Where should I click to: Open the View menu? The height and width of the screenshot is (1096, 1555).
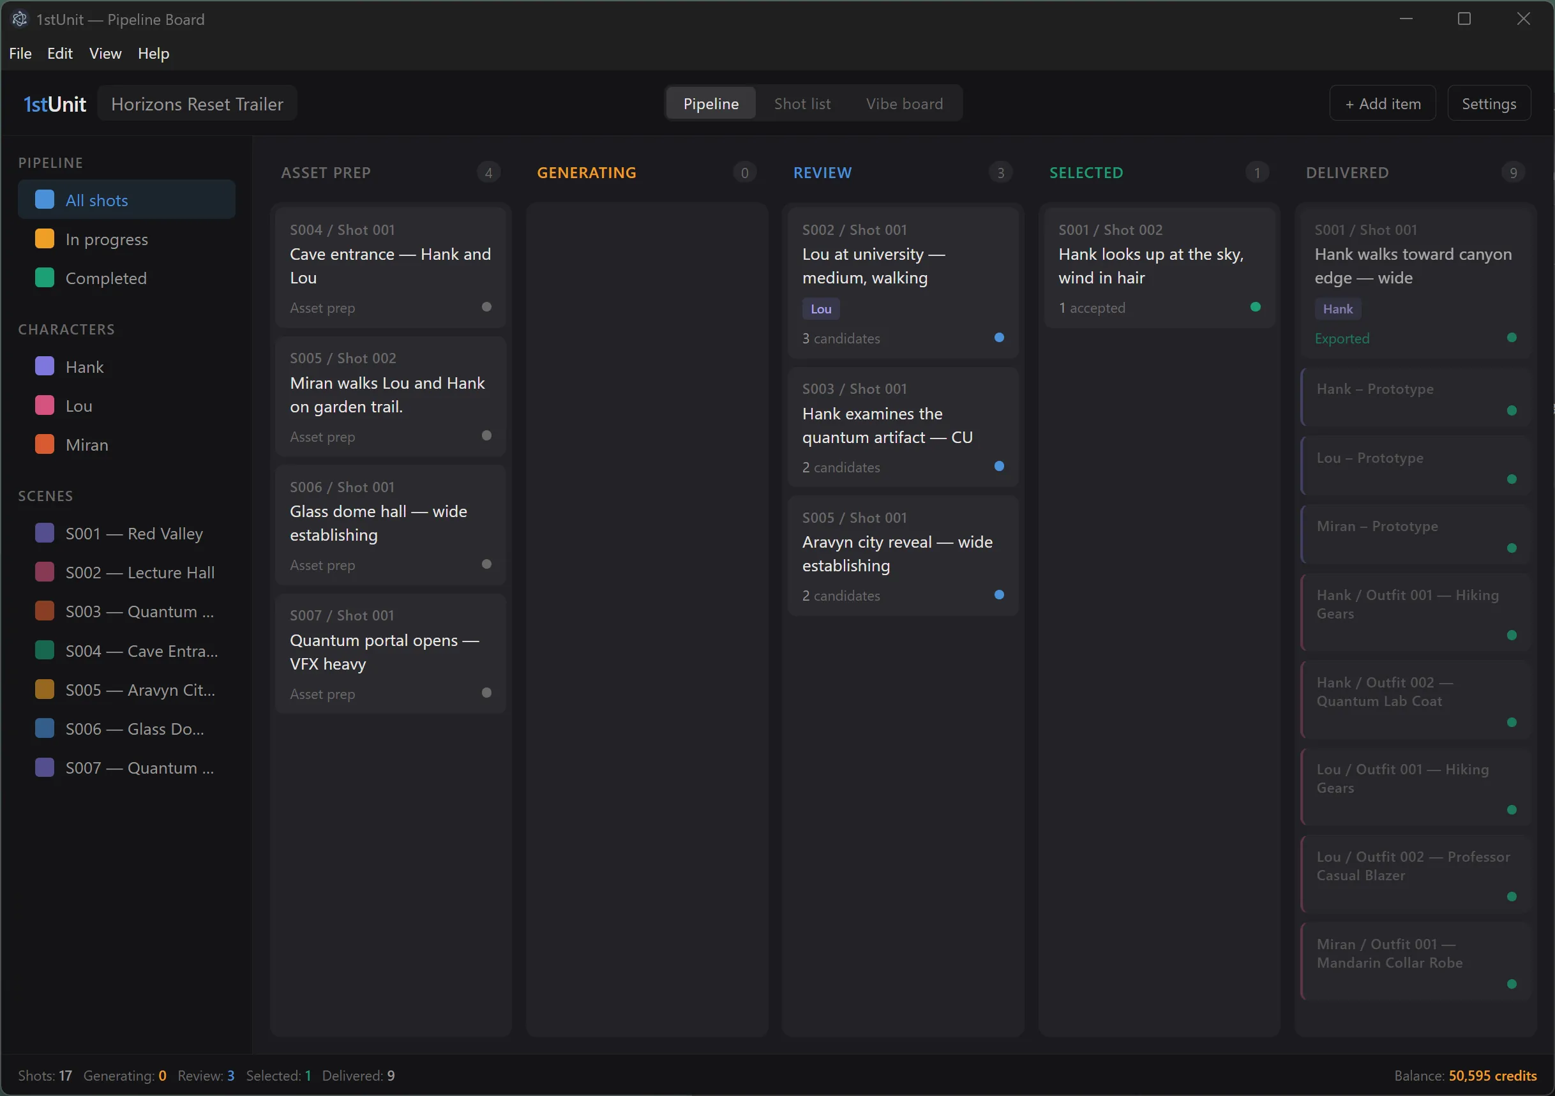(105, 54)
